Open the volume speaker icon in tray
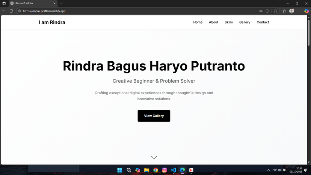 click(280, 170)
